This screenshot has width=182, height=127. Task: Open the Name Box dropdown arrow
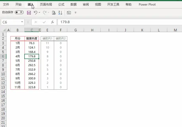(22, 22)
